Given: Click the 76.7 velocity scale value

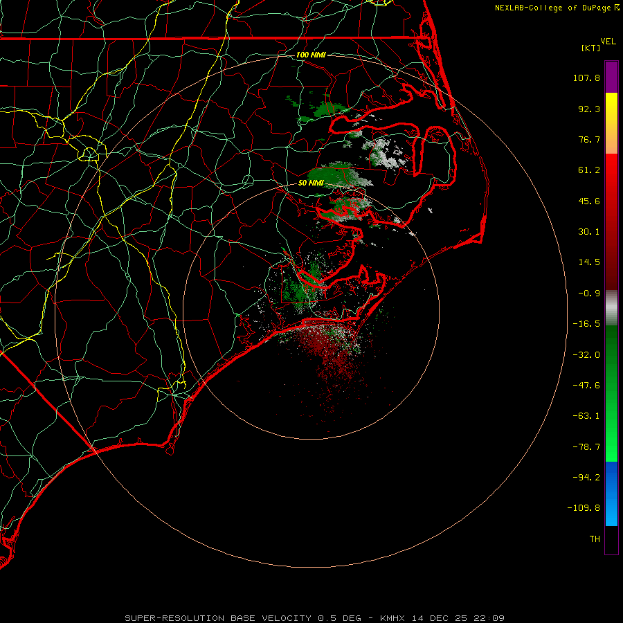Looking at the screenshot, I should coord(589,139).
